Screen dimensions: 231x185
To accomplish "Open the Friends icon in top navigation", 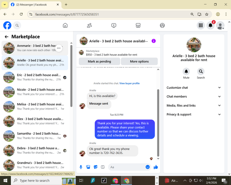I will click(90, 25).
